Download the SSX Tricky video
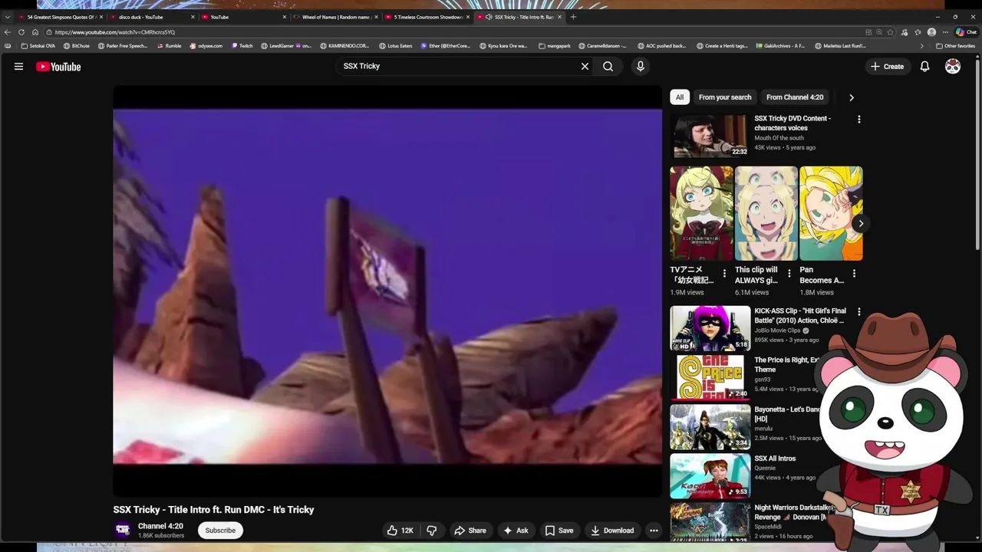The height and width of the screenshot is (552, 982). (611, 531)
